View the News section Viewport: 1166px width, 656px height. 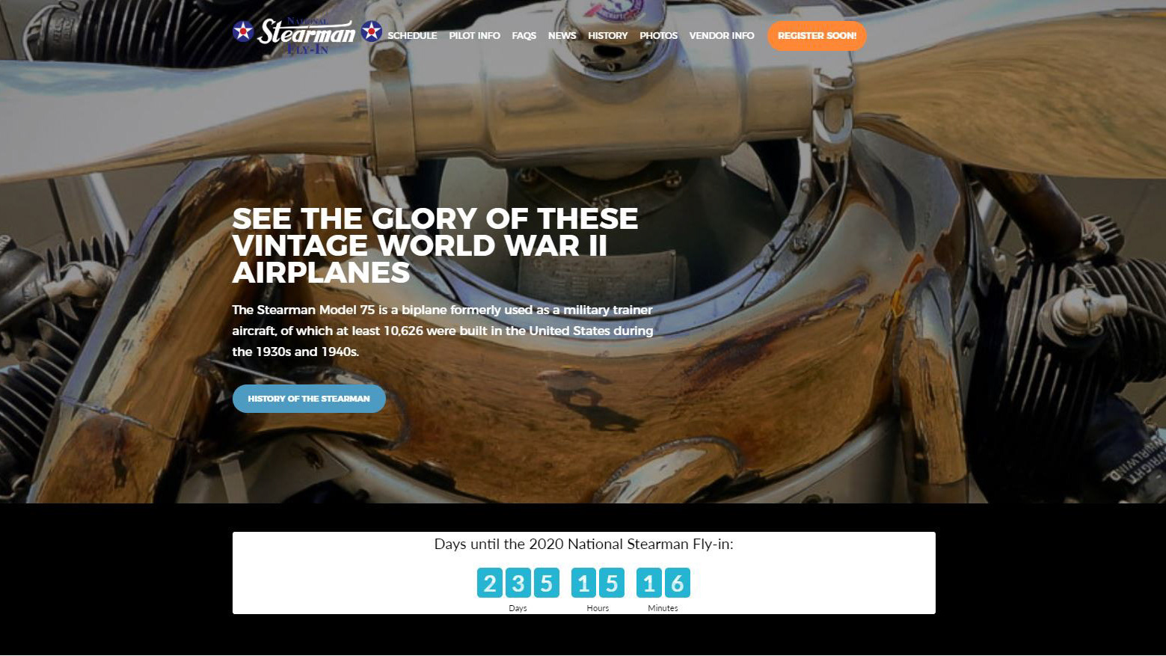pyautogui.click(x=562, y=36)
